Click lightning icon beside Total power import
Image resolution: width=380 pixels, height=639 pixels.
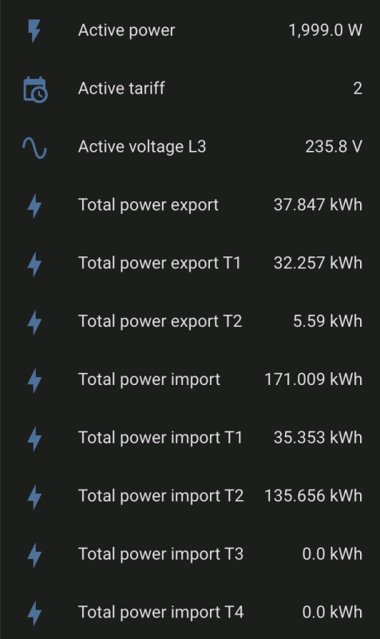[x=34, y=380]
